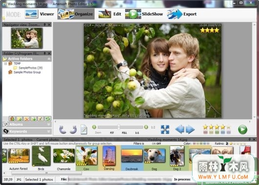Screen dimensions: 259x185
Task: Click the first folder toolbar icon with the brown box
Action: point(12,118)
